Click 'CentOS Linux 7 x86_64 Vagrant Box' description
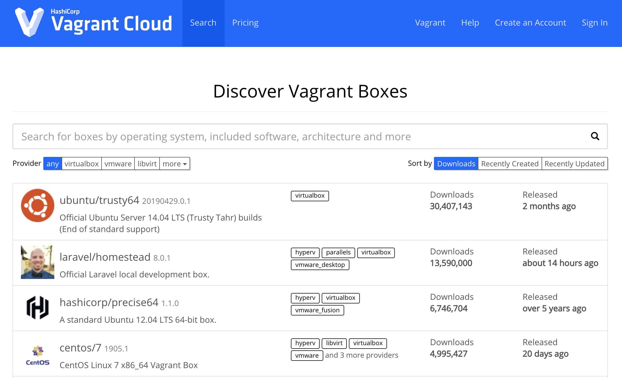 pyautogui.click(x=128, y=365)
